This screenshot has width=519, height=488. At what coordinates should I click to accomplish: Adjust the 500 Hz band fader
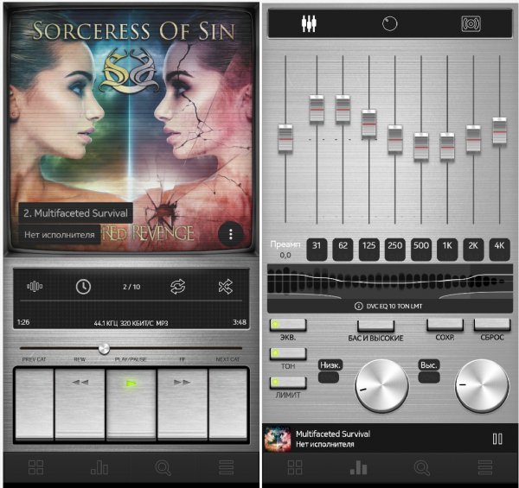tap(421, 147)
